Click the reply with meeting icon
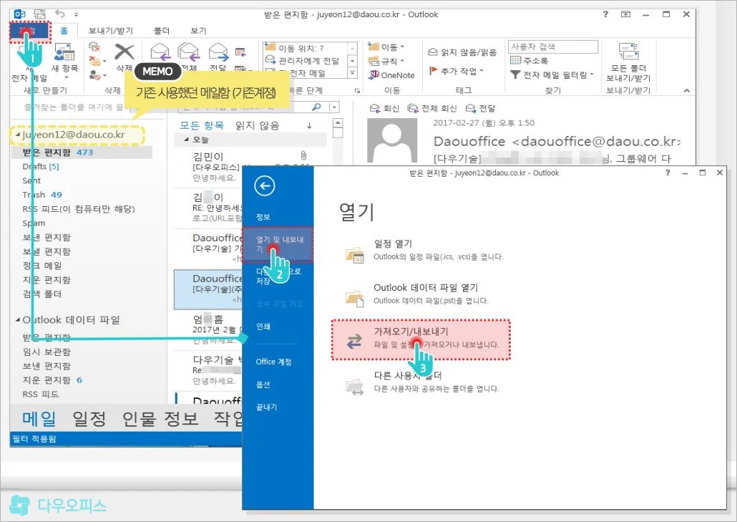 (x=240, y=52)
